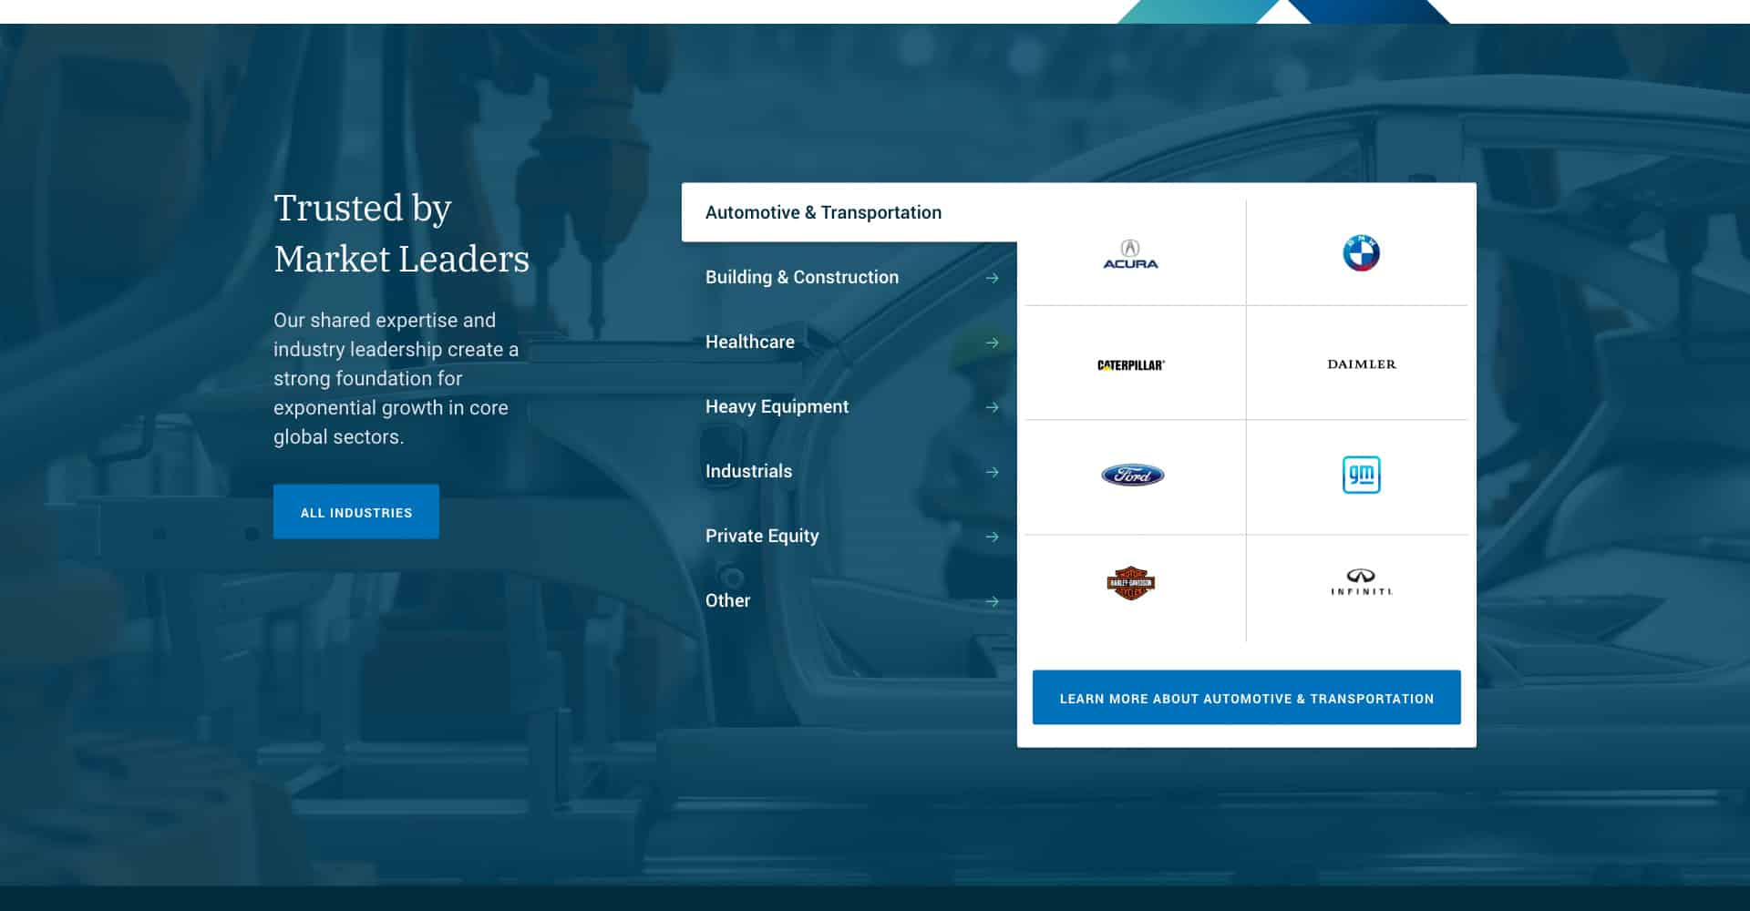The height and width of the screenshot is (911, 1750).
Task: Open the Other industries tab
Action: coord(849,600)
